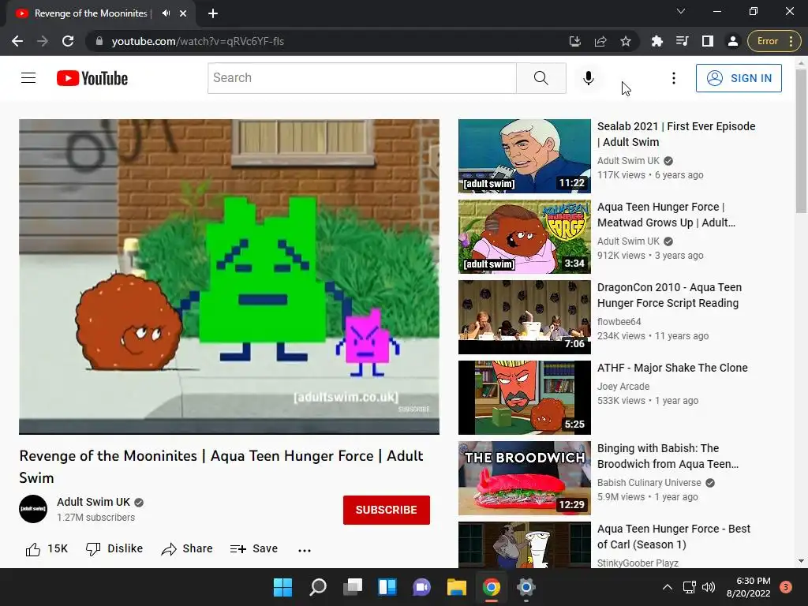Viewport: 808px width, 606px height.
Task: Like the video with thumbs-up icon
Action: click(x=33, y=549)
